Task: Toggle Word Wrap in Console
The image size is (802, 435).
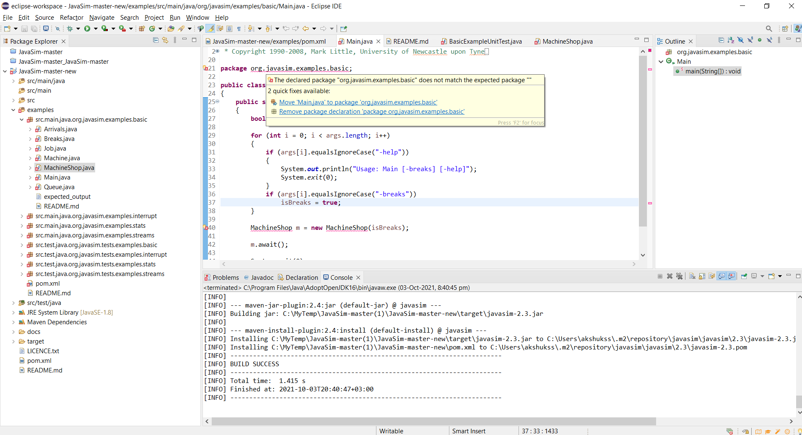Action: [x=711, y=276]
